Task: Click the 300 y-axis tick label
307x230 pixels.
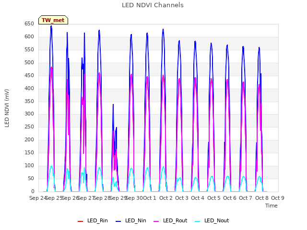Action: click(29, 114)
